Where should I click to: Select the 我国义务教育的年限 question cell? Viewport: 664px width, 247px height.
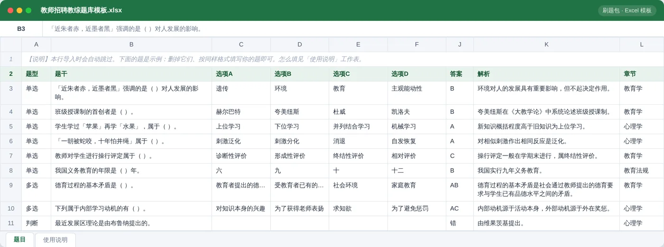point(131,171)
